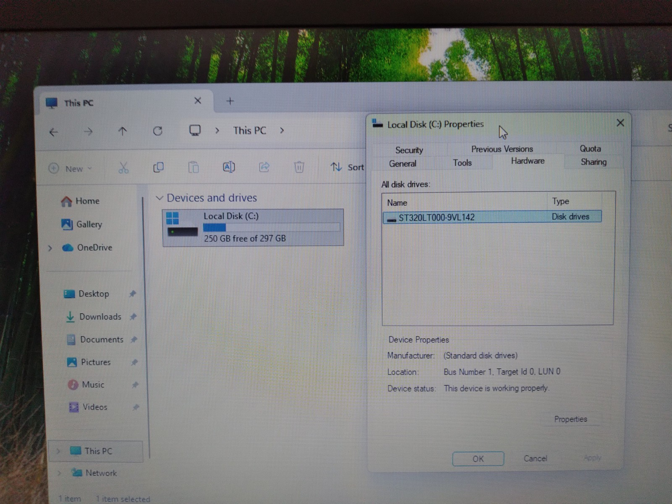The image size is (672, 504).
Task: Select the Hardware tab
Action: pos(528,161)
